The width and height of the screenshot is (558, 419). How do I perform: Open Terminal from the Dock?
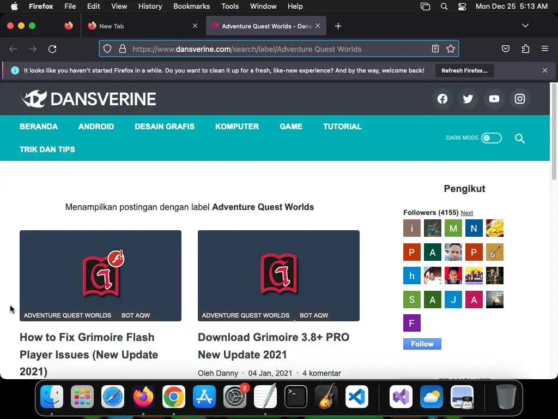tap(296, 397)
